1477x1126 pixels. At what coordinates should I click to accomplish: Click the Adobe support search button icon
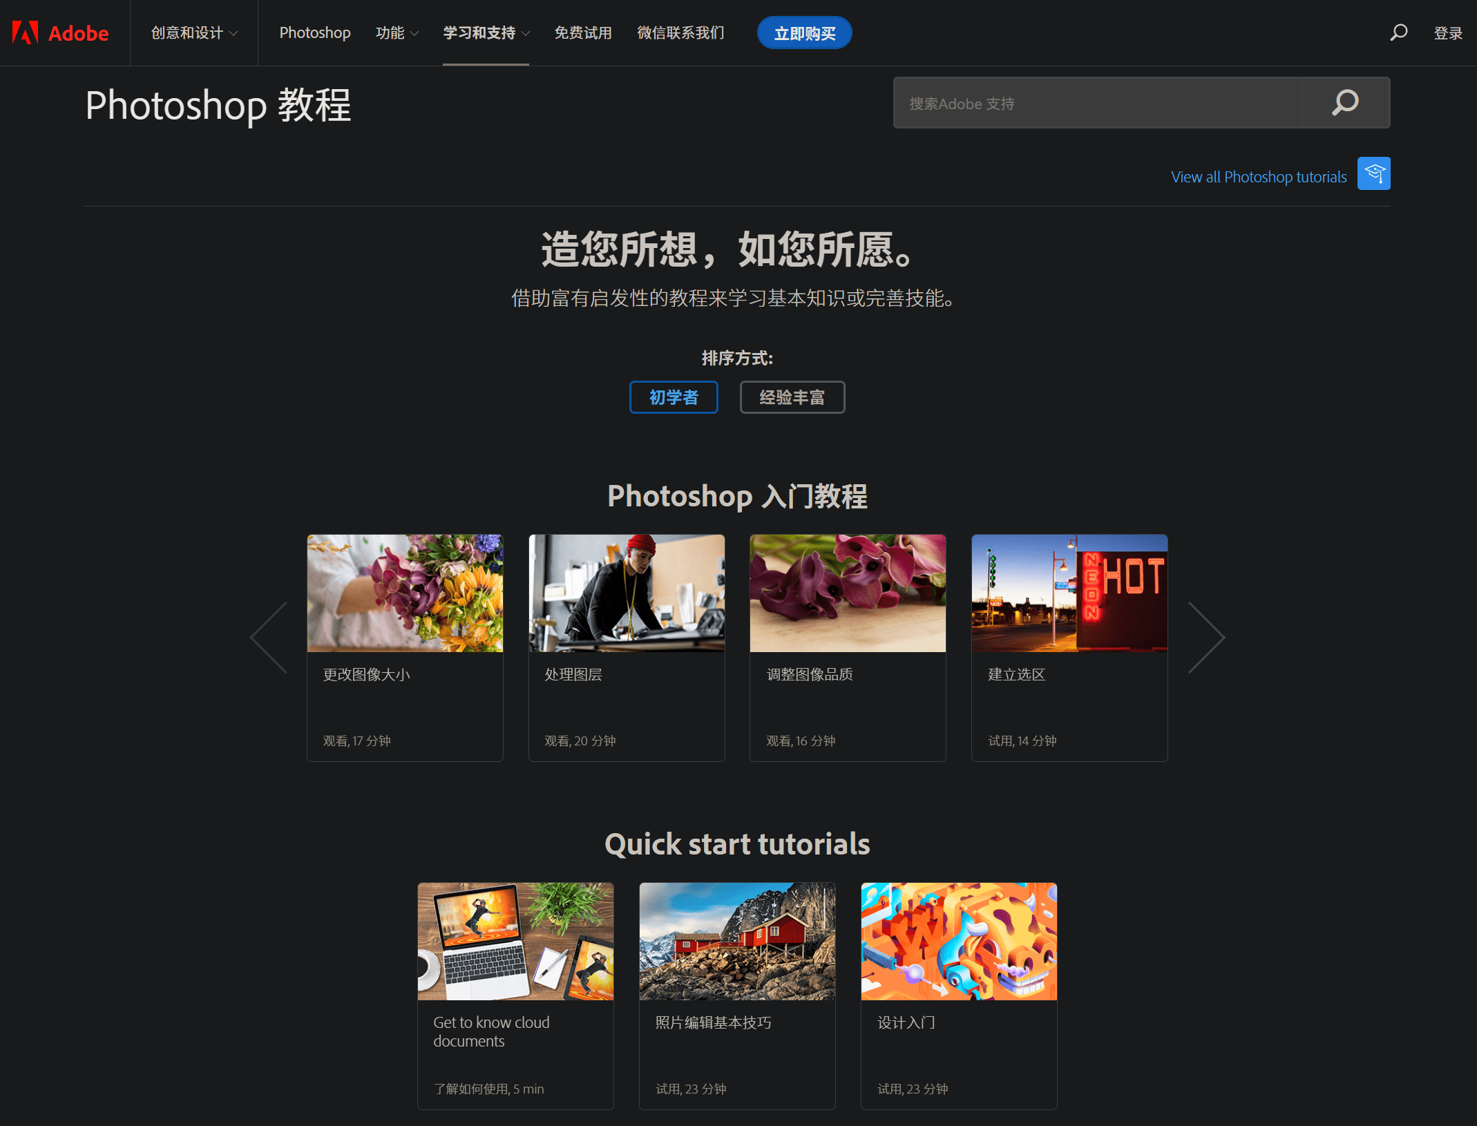click(1345, 103)
